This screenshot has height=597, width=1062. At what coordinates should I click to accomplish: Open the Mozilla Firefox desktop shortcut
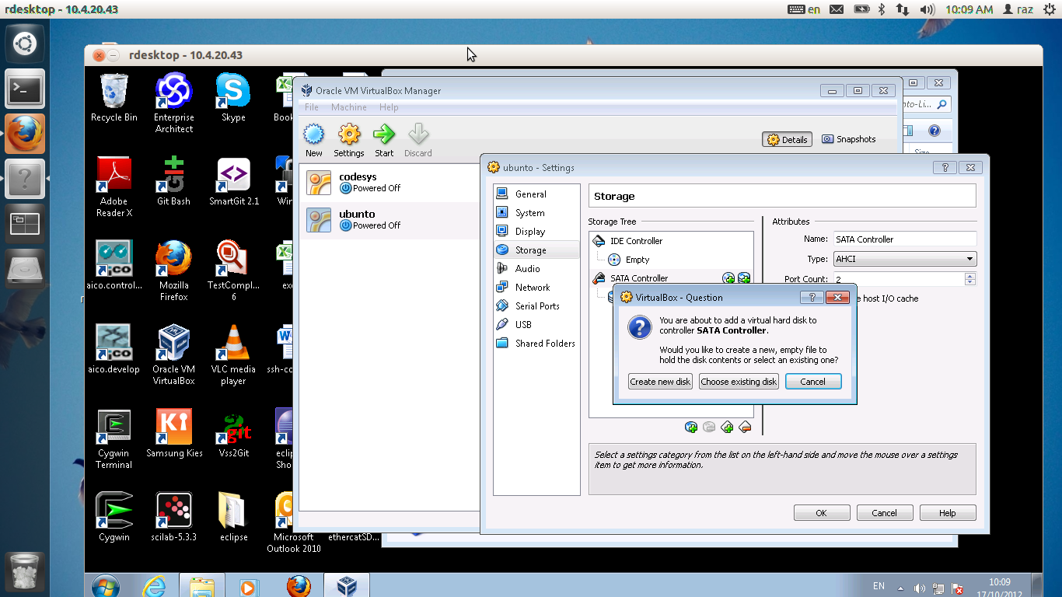coord(173,271)
